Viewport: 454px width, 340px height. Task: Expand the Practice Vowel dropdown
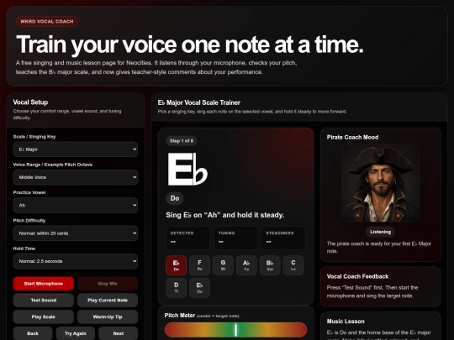click(76, 206)
